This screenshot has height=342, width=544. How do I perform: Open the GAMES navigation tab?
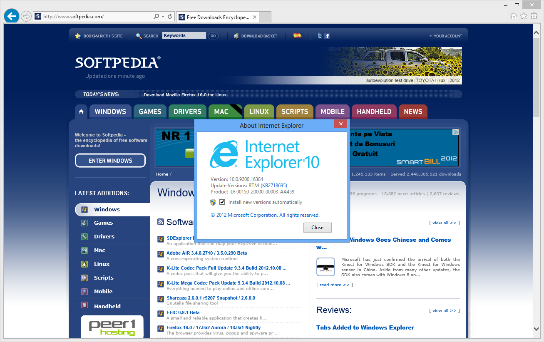(150, 112)
